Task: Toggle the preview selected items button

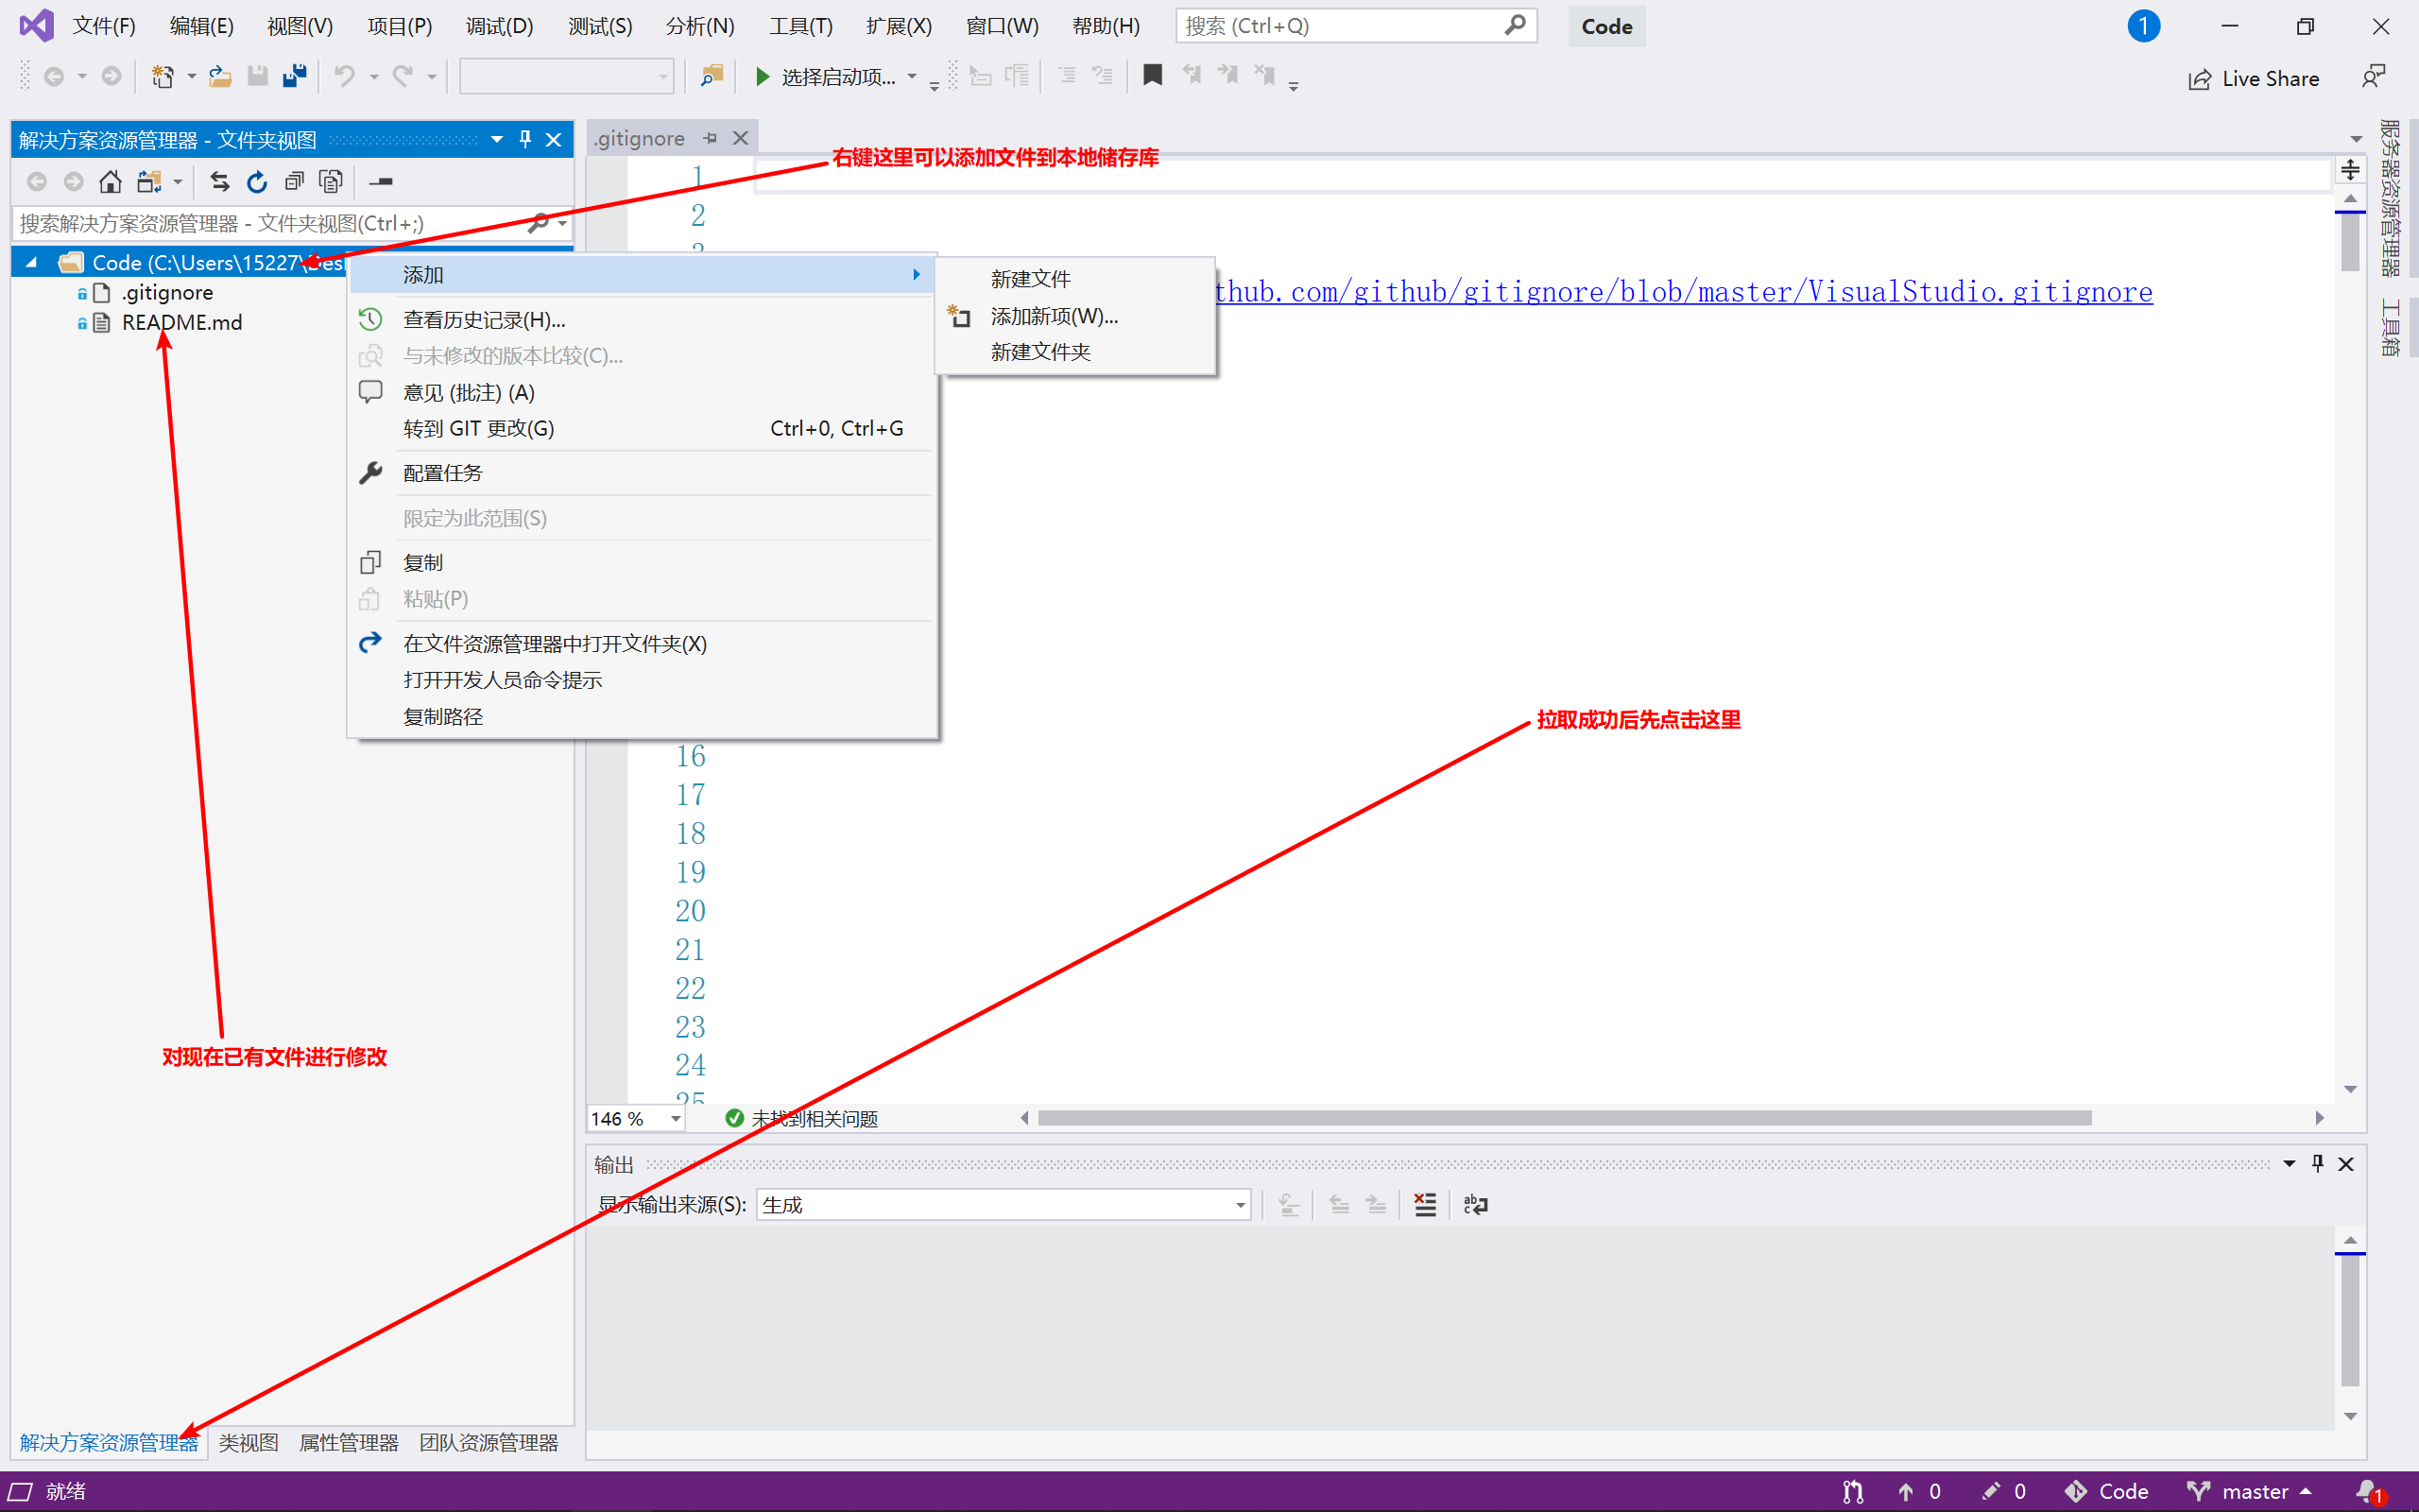Action: [x=381, y=181]
